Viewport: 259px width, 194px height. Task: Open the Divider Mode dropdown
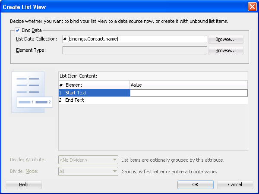click(88, 172)
